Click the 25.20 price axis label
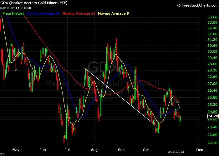This screenshot has width=219, height=156. [212, 105]
